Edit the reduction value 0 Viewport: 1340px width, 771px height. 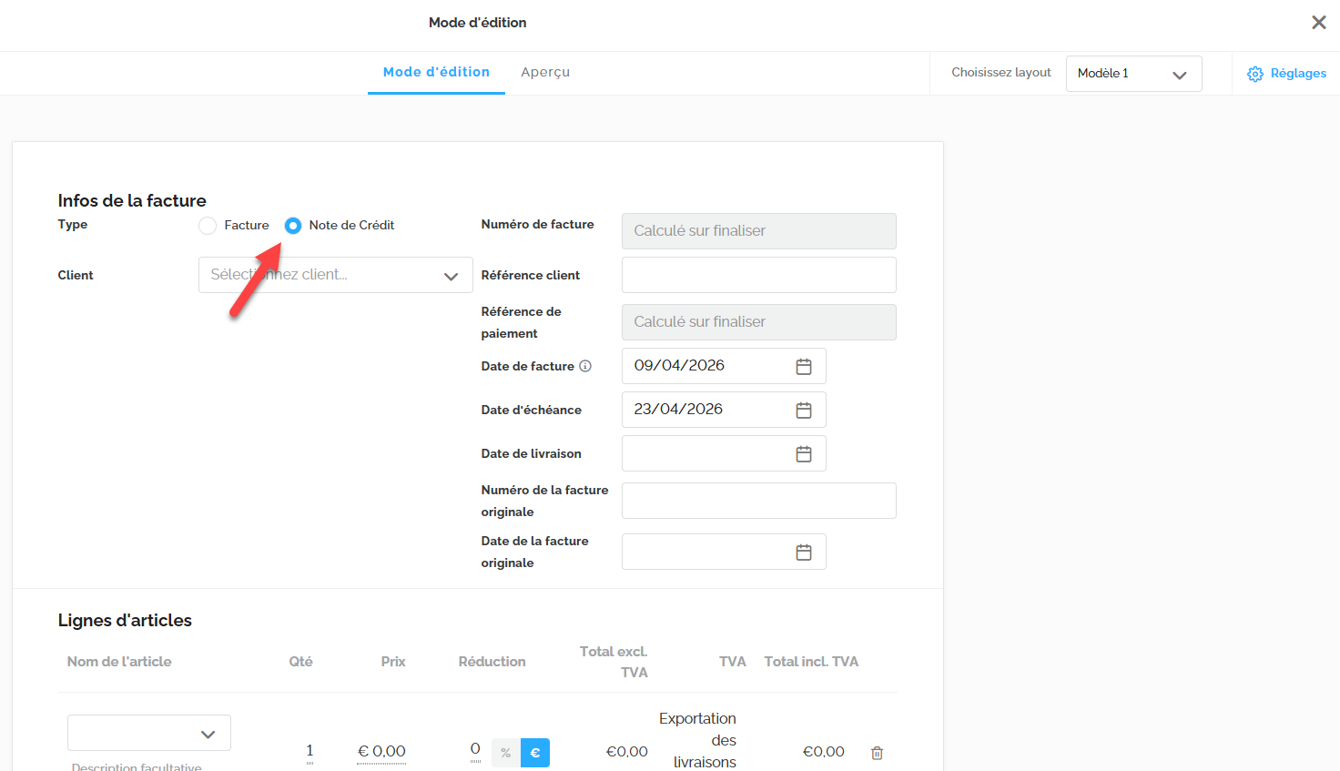[x=475, y=749]
